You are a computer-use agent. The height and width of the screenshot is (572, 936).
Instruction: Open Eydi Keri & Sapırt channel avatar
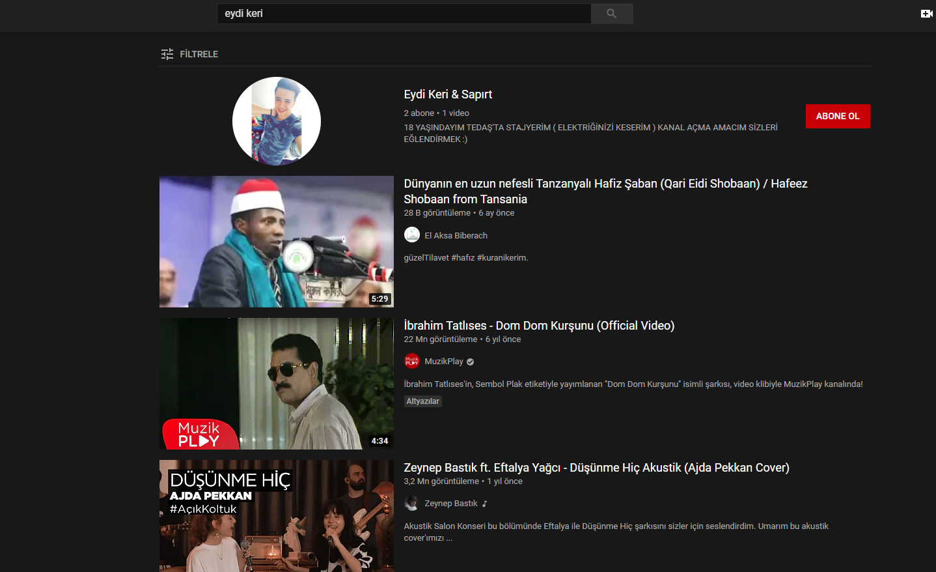277,121
